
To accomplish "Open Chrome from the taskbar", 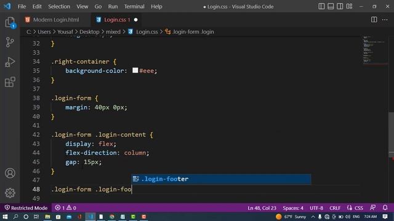I will pyautogui.click(x=112, y=217).
